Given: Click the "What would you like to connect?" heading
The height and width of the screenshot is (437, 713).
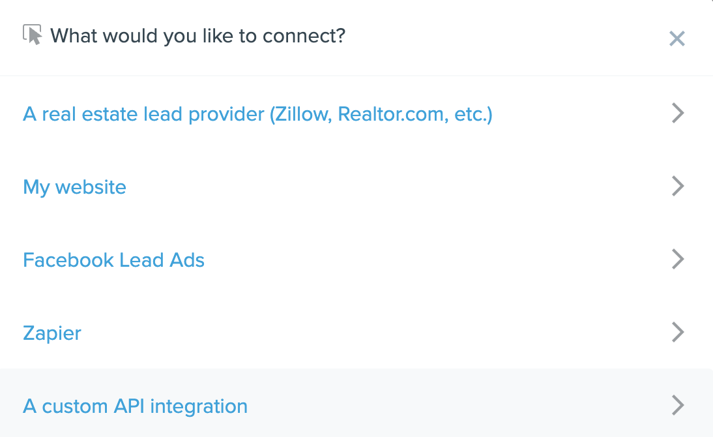Looking at the screenshot, I should click(x=197, y=35).
